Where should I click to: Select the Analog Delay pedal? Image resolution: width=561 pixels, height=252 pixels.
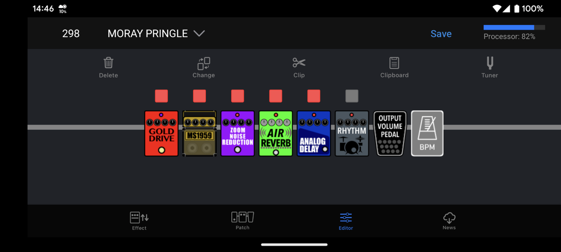click(x=314, y=133)
